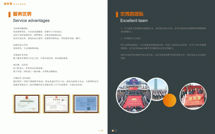The height and width of the screenshot is (134, 215).
Task: Click the orange bar beside 服务优势 heading
Action: pos(10,14)
